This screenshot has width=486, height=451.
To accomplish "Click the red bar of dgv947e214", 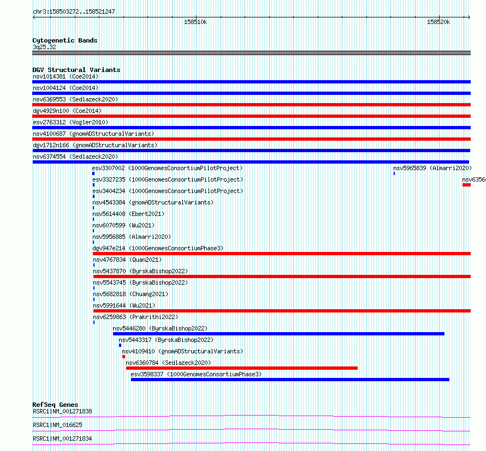I will click(x=282, y=254).
